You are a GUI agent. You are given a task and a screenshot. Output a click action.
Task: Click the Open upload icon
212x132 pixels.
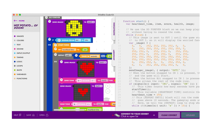47,115
